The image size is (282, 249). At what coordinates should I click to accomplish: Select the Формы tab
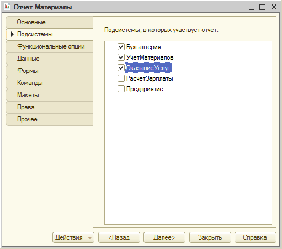(x=50, y=71)
